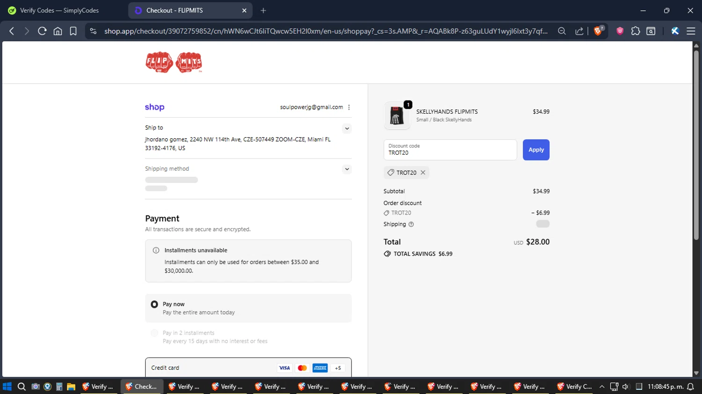Click the Total Savings tag icon
Image resolution: width=702 pixels, height=394 pixels.
coord(387,254)
